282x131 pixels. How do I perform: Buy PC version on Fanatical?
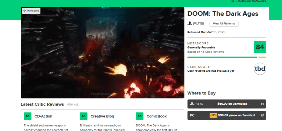(227, 115)
